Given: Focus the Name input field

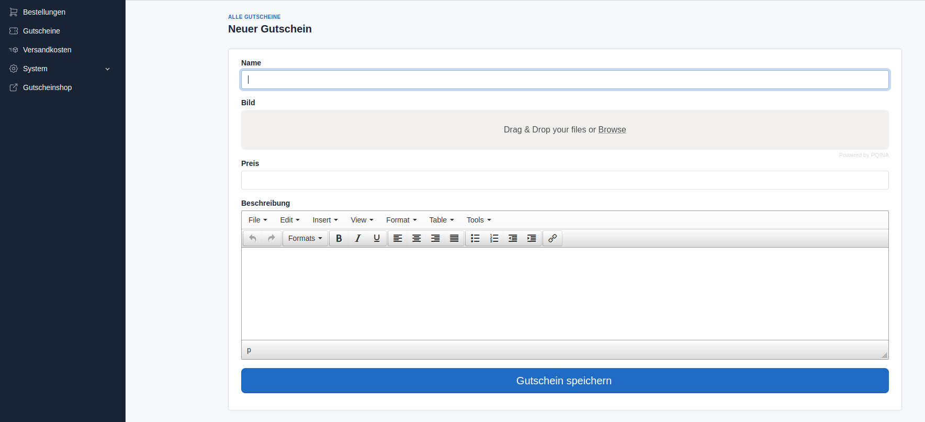Looking at the screenshot, I should click(x=565, y=80).
